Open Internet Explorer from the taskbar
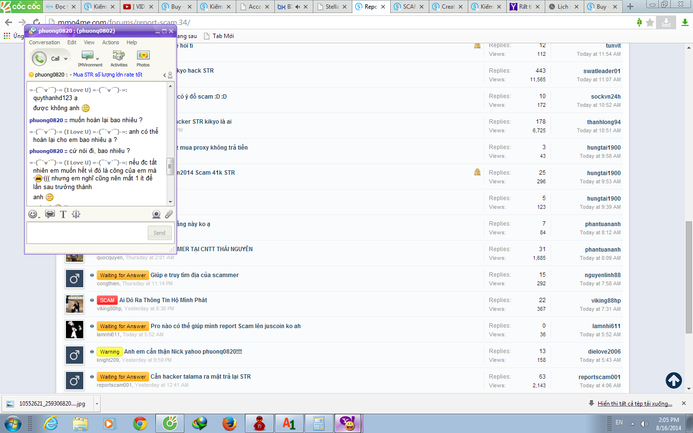The height and width of the screenshot is (433, 693). pos(51,424)
